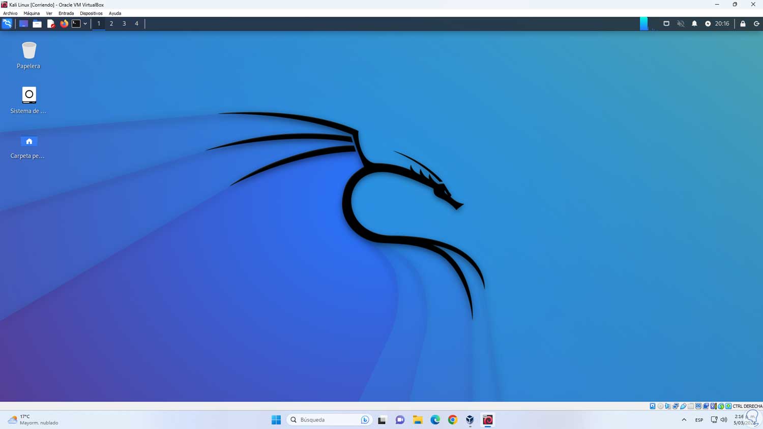The height and width of the screenshot is (429, 763).
Task: Launch the file manager from the Kali panel
Action: [37, 23]
